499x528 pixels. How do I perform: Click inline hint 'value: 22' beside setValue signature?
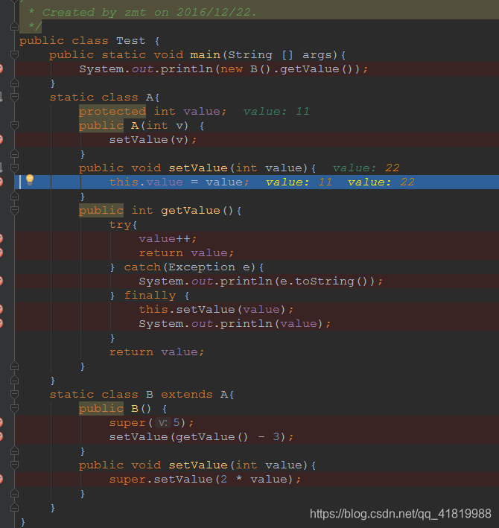[x=366, y=168]
